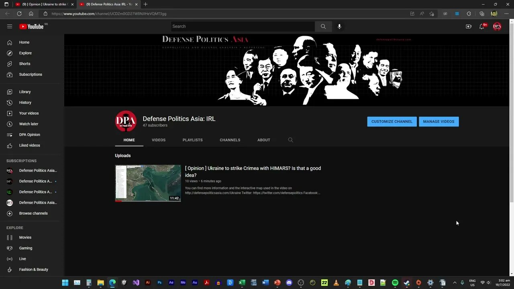
Task: Open the Ukraine HIMARS video title
Action: pos(253,172)
